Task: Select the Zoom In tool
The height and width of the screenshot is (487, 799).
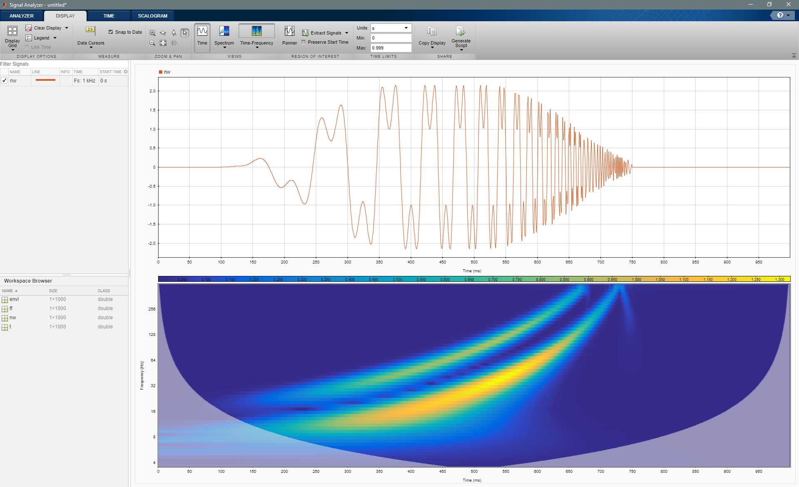Action: (x=152, y=33)
